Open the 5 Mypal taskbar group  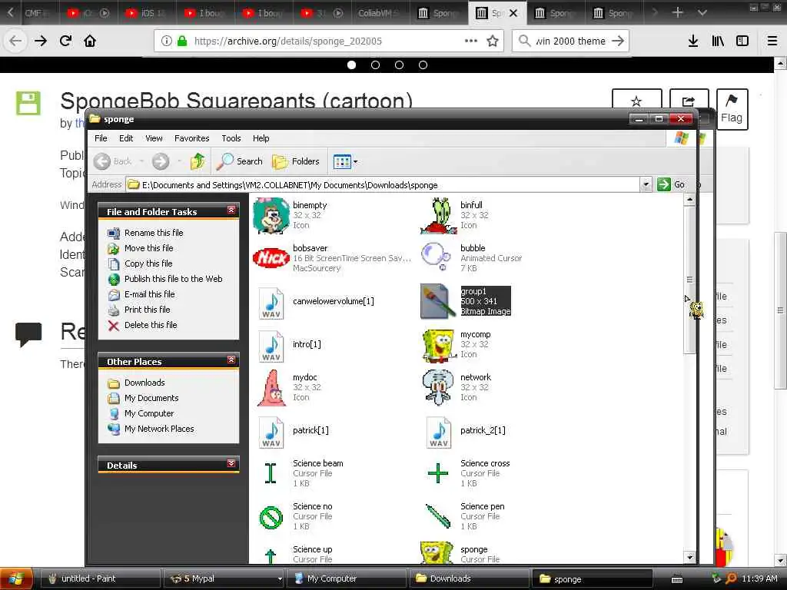(x=224, y=579)
